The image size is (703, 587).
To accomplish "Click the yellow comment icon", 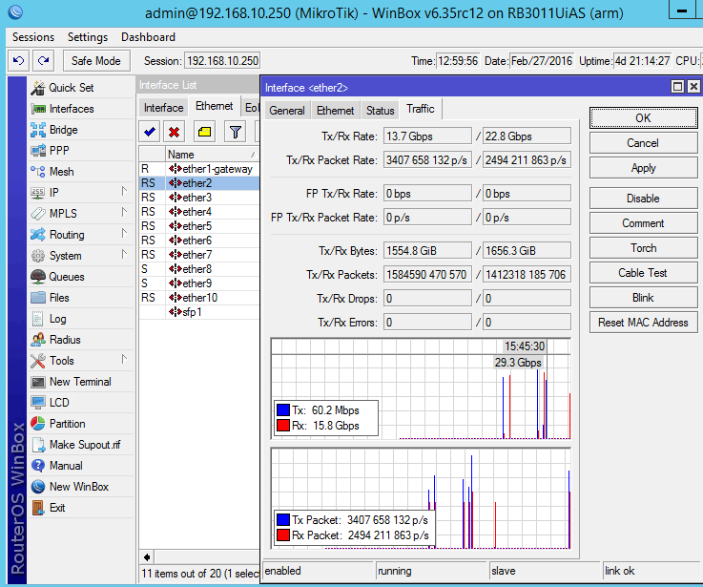I will (205, 132).
